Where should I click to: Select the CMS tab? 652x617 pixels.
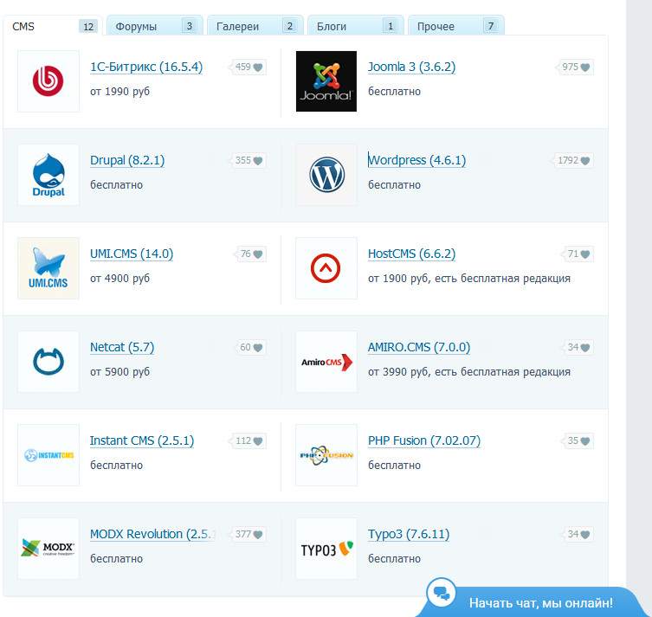coord(53,26)
